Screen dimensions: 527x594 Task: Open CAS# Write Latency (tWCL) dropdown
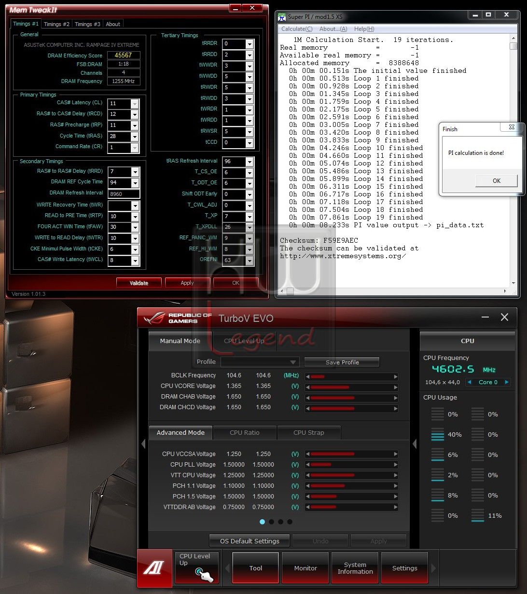click(x=135, y=261)
